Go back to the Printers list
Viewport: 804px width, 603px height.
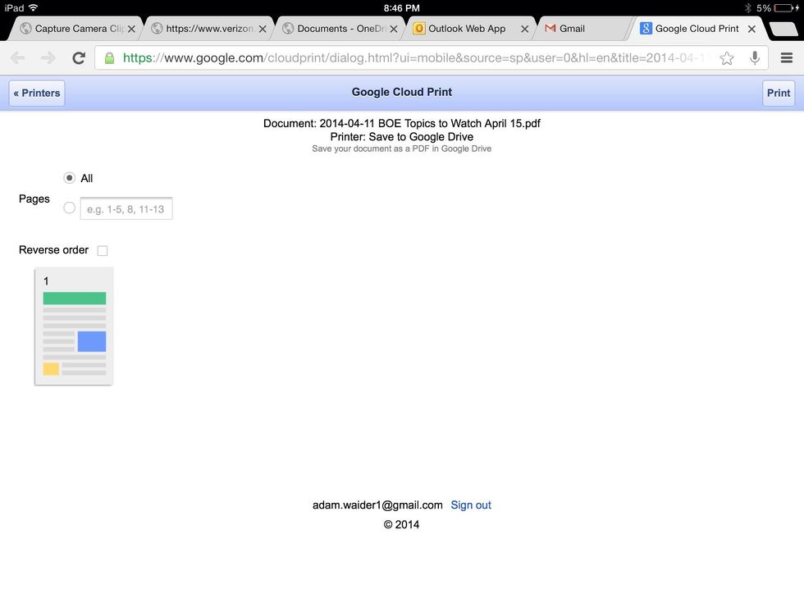point(37,93)
